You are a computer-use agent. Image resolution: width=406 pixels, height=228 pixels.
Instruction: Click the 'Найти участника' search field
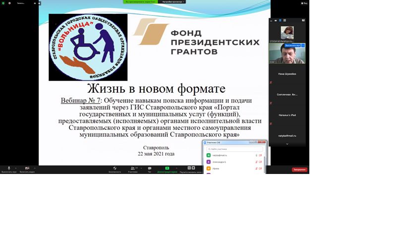point(234,149)
